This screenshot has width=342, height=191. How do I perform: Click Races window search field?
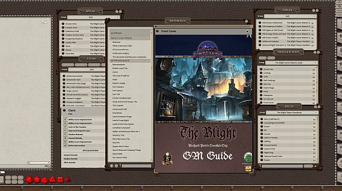point(282,166)
